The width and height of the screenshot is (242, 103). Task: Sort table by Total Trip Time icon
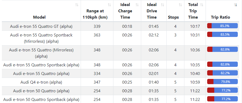pyautogui.click(x=202, y=5)
